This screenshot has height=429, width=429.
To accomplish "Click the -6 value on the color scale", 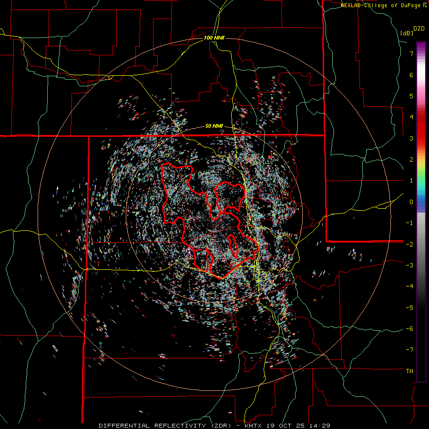I will point(409,329).
